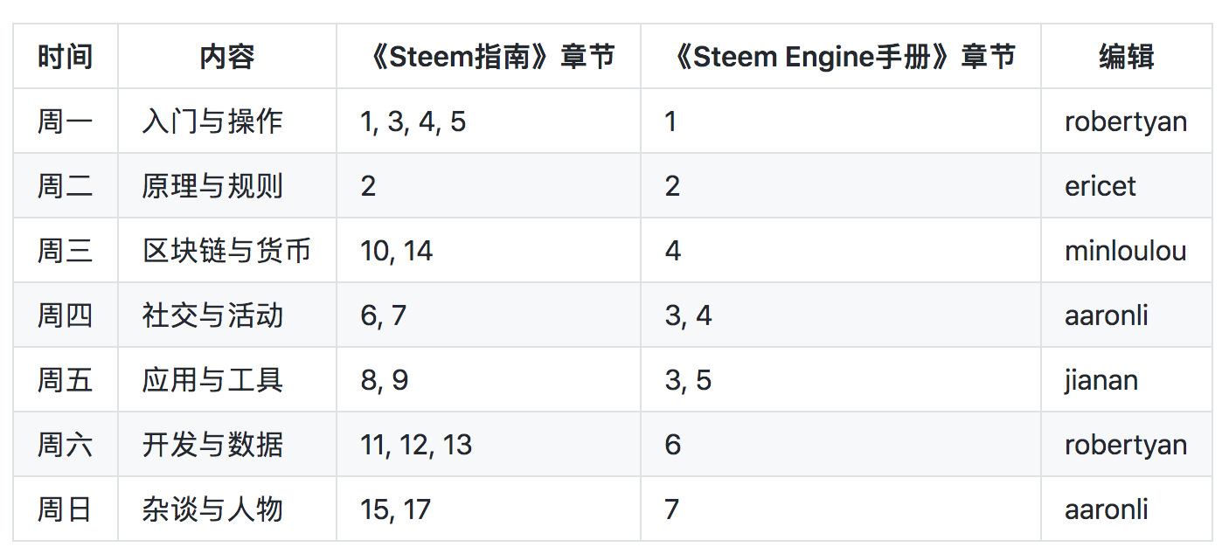Image resolution: width=1229 pixels, height=554 pixels.
Task: Click the 区块链与货币 cell
Action: (226, 251)
